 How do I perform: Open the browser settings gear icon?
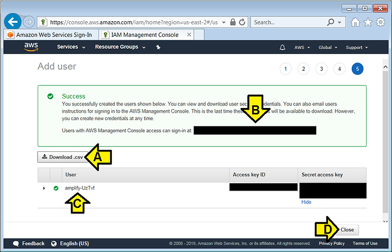tap(380, 22)
